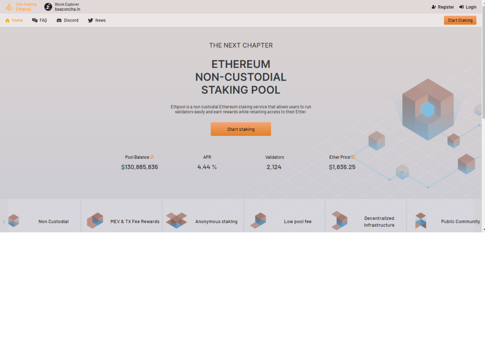Open the beaconcha.in block explorer logo
The height and width of the screenshot is (364, 485).
pos(48,7)
